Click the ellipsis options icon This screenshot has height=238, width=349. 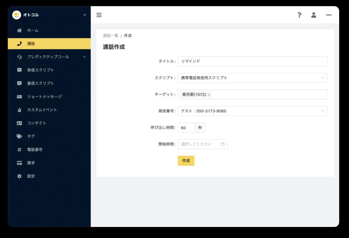tap(328, 15)
